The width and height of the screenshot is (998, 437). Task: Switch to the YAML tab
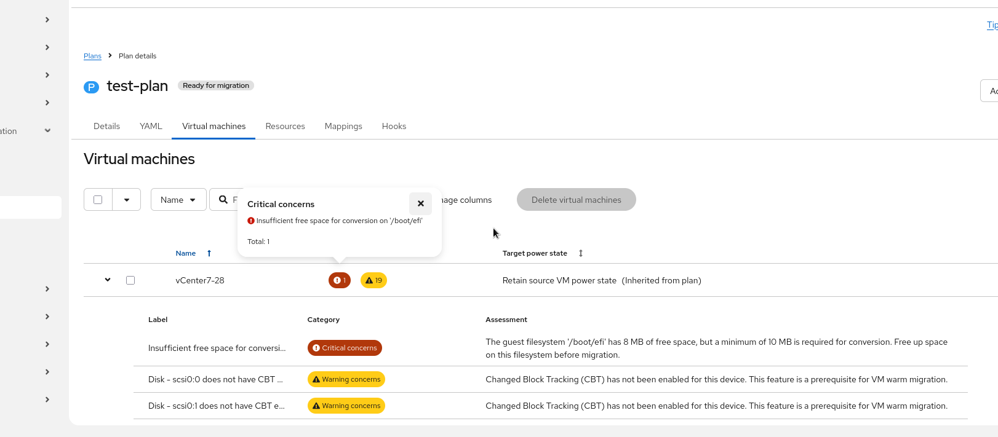[151, 126]
